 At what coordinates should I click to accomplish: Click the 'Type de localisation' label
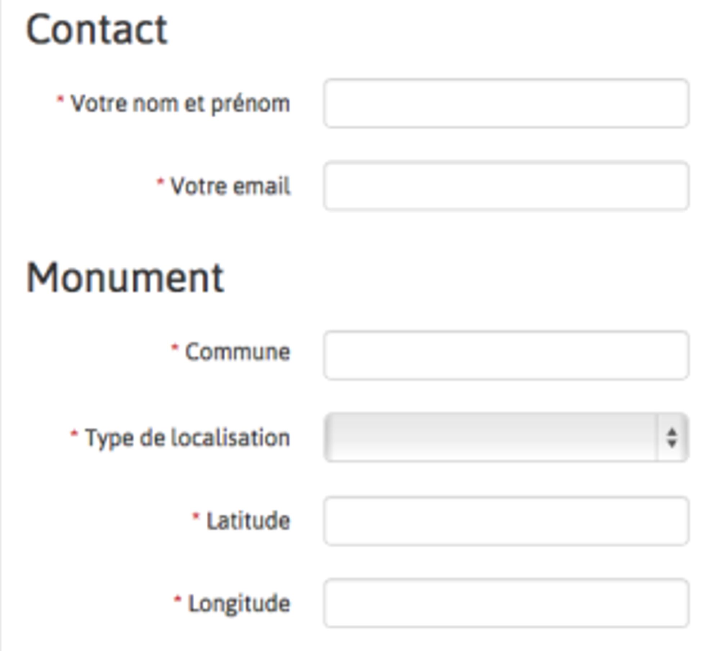pos(187,438)
